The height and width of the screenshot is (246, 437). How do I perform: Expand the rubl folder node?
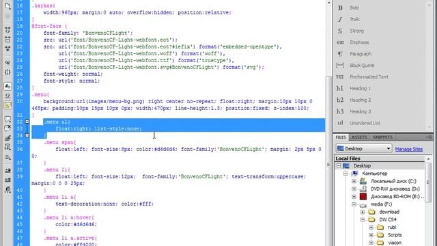371,228
